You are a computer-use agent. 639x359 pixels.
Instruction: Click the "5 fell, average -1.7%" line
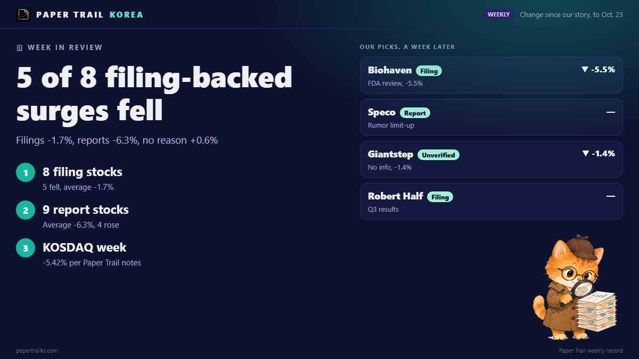point(78,187)
